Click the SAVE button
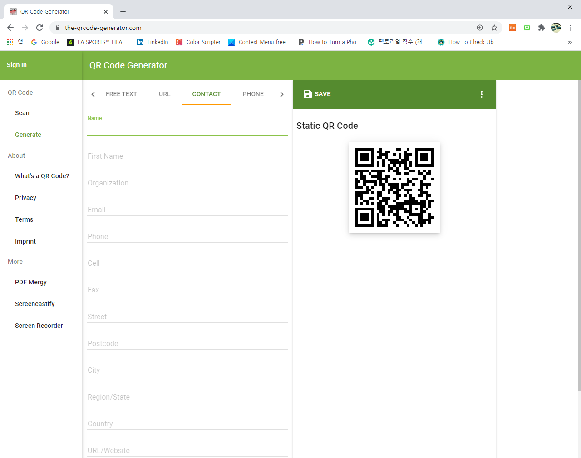 317,94
